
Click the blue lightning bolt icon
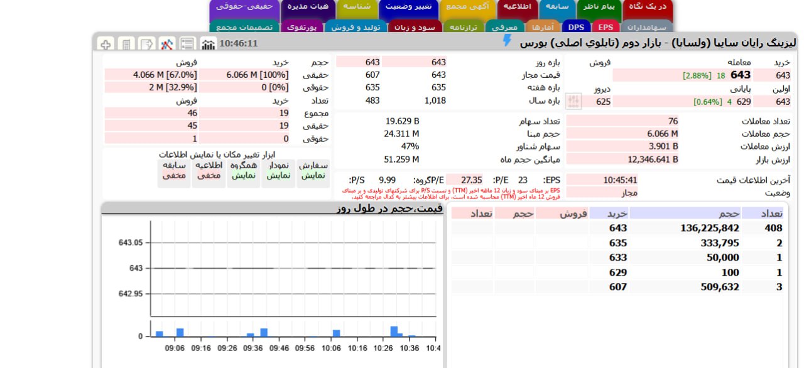[508, 41]
